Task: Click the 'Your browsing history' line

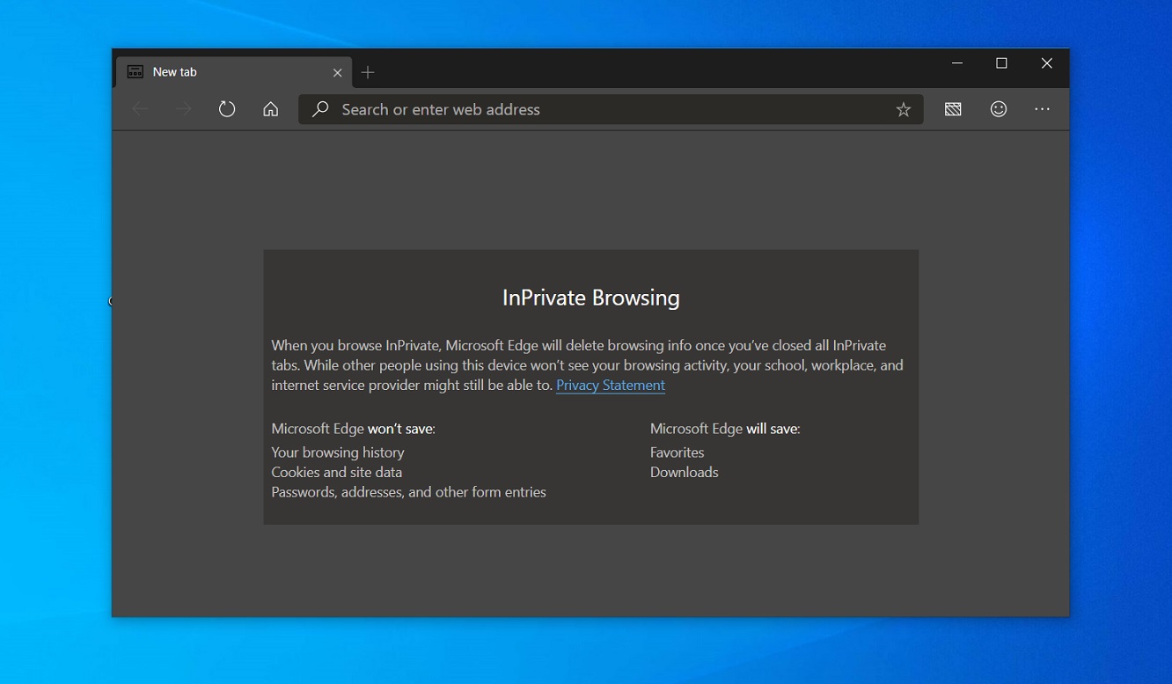Action: (338, 452)
